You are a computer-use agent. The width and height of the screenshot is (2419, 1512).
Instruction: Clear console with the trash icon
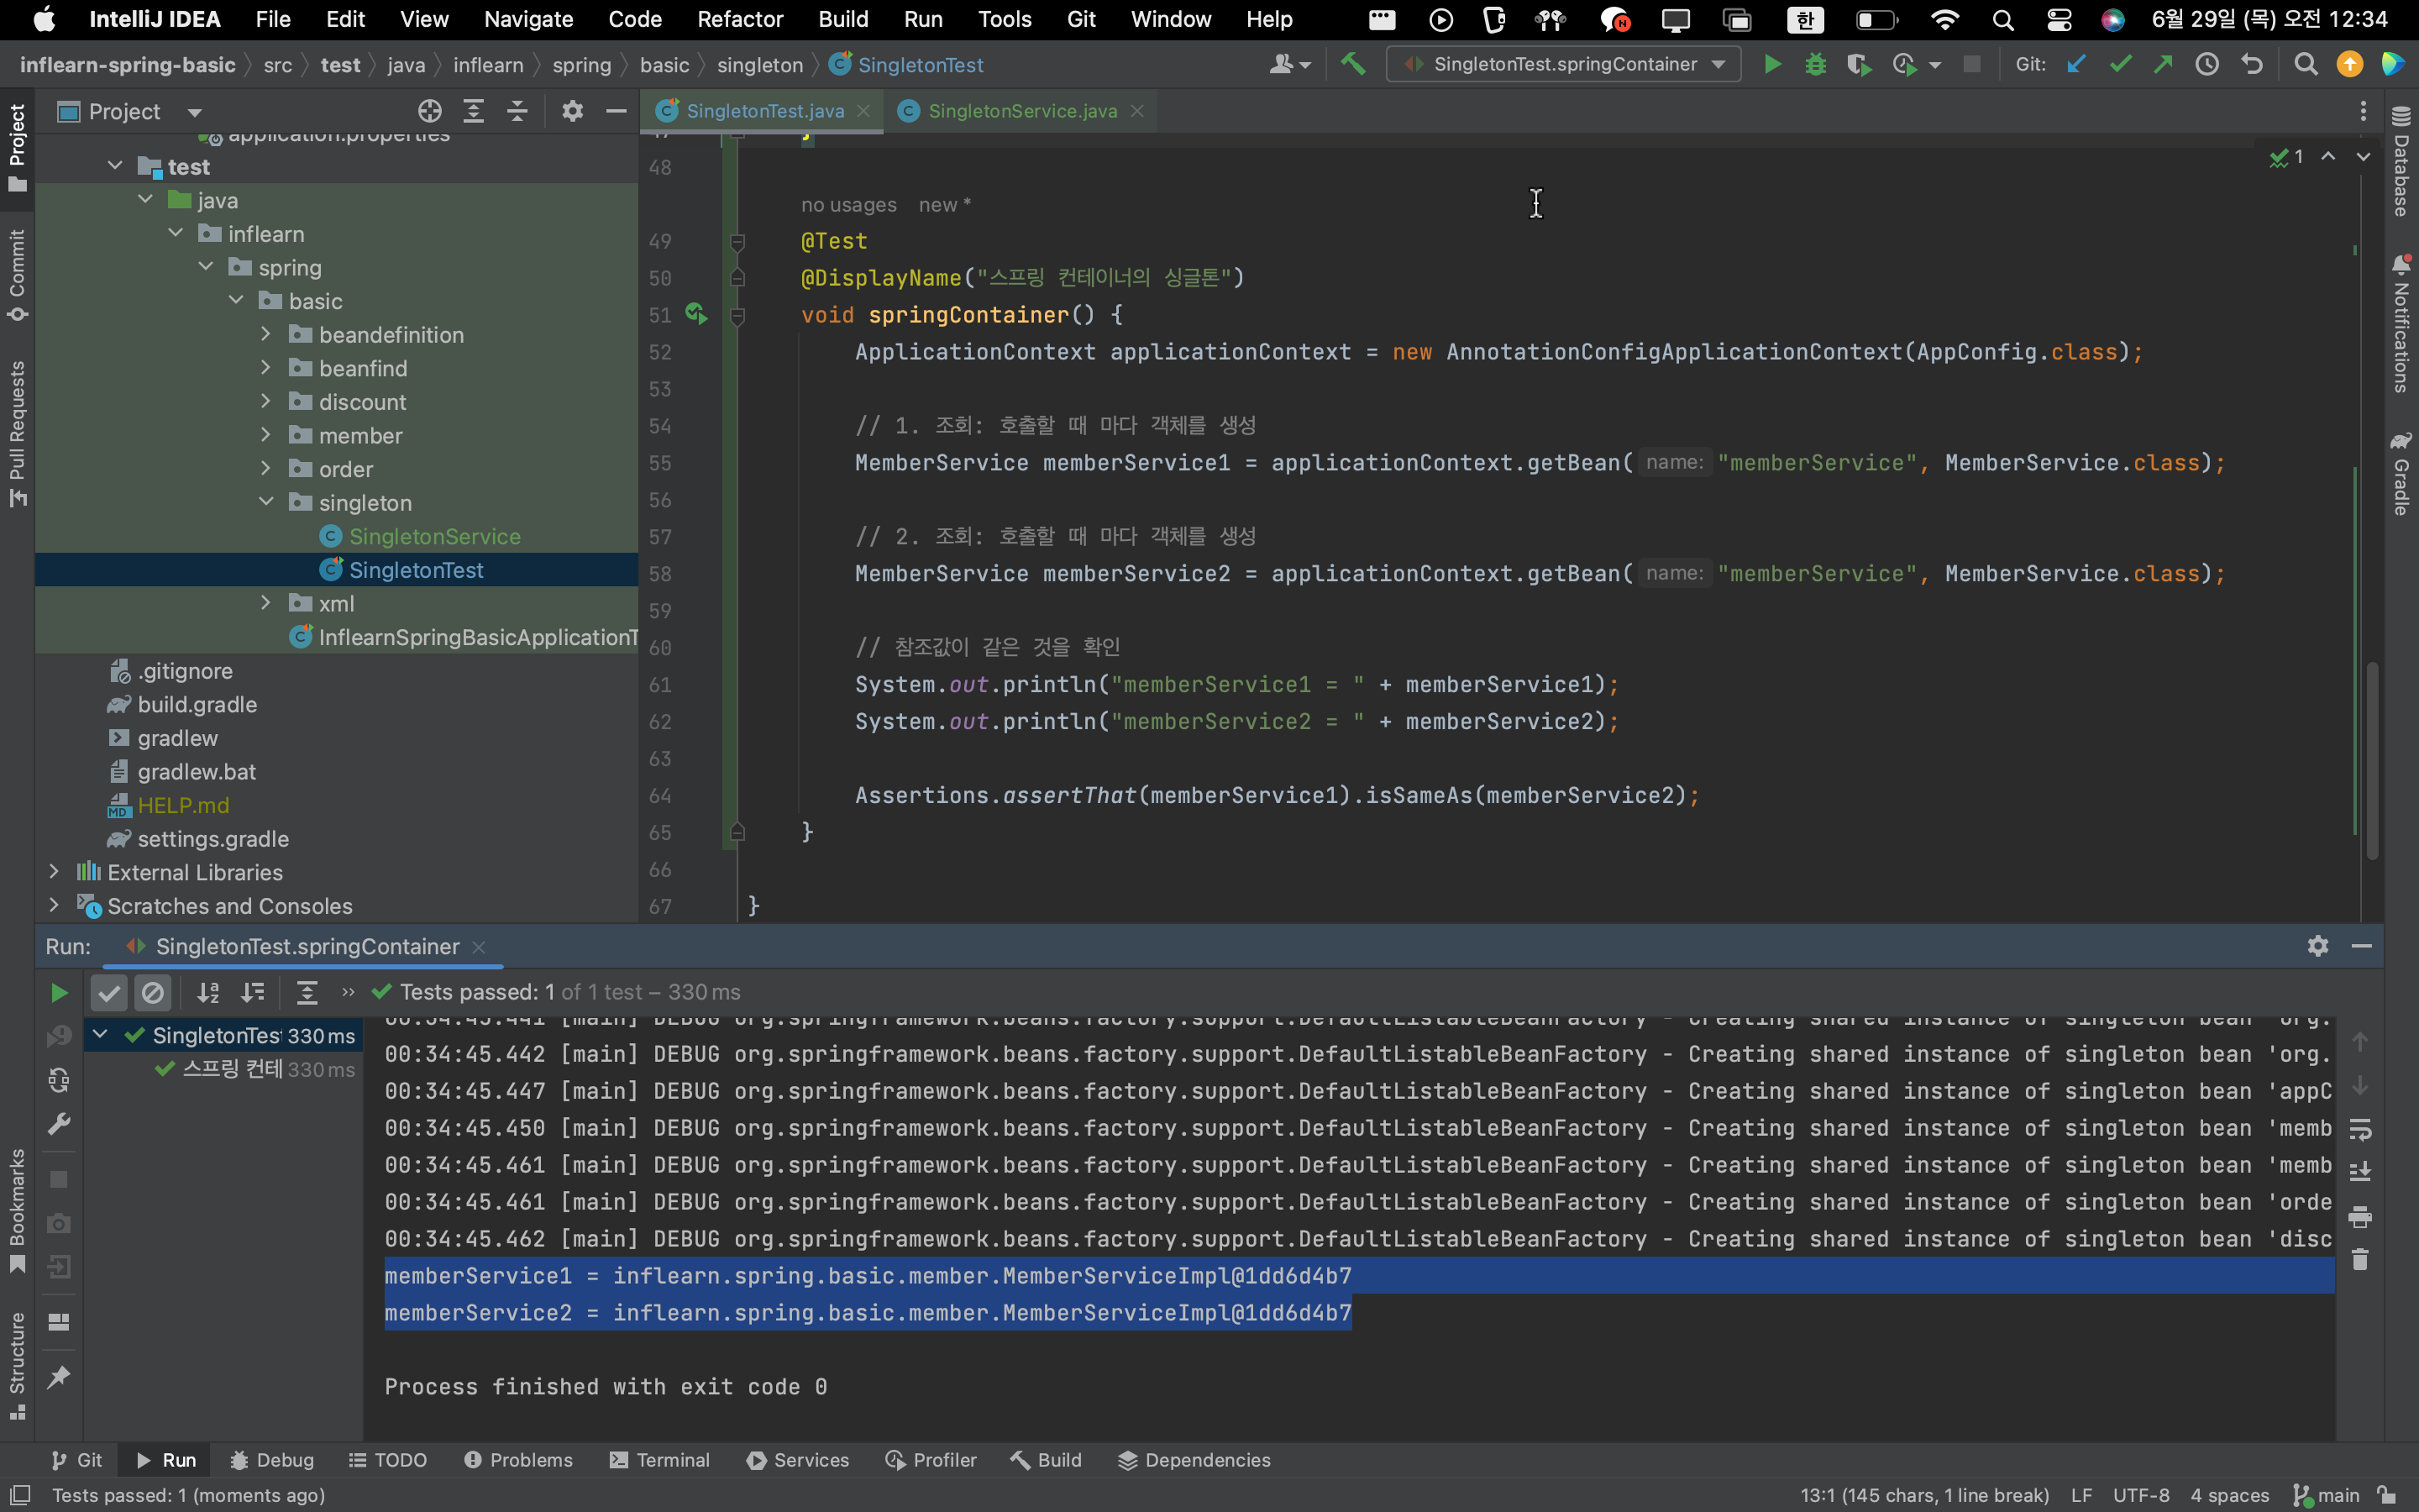pos(2360,1260)
